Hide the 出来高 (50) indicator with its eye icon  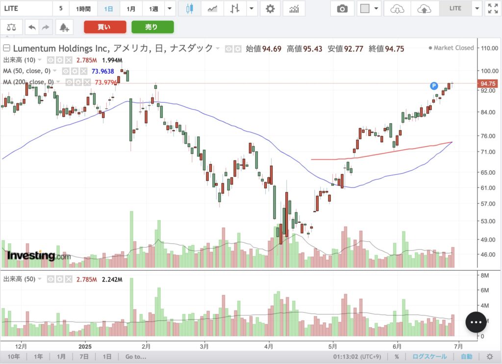point(50,279)
